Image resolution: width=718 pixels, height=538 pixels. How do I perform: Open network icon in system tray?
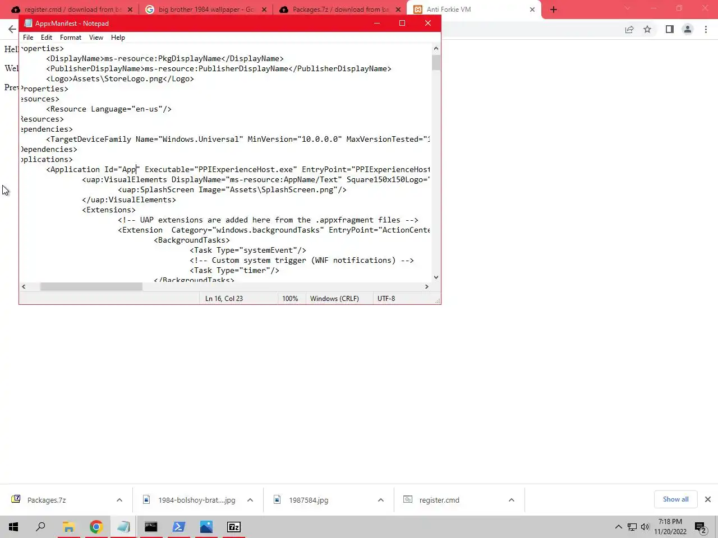tap(632, 527)
